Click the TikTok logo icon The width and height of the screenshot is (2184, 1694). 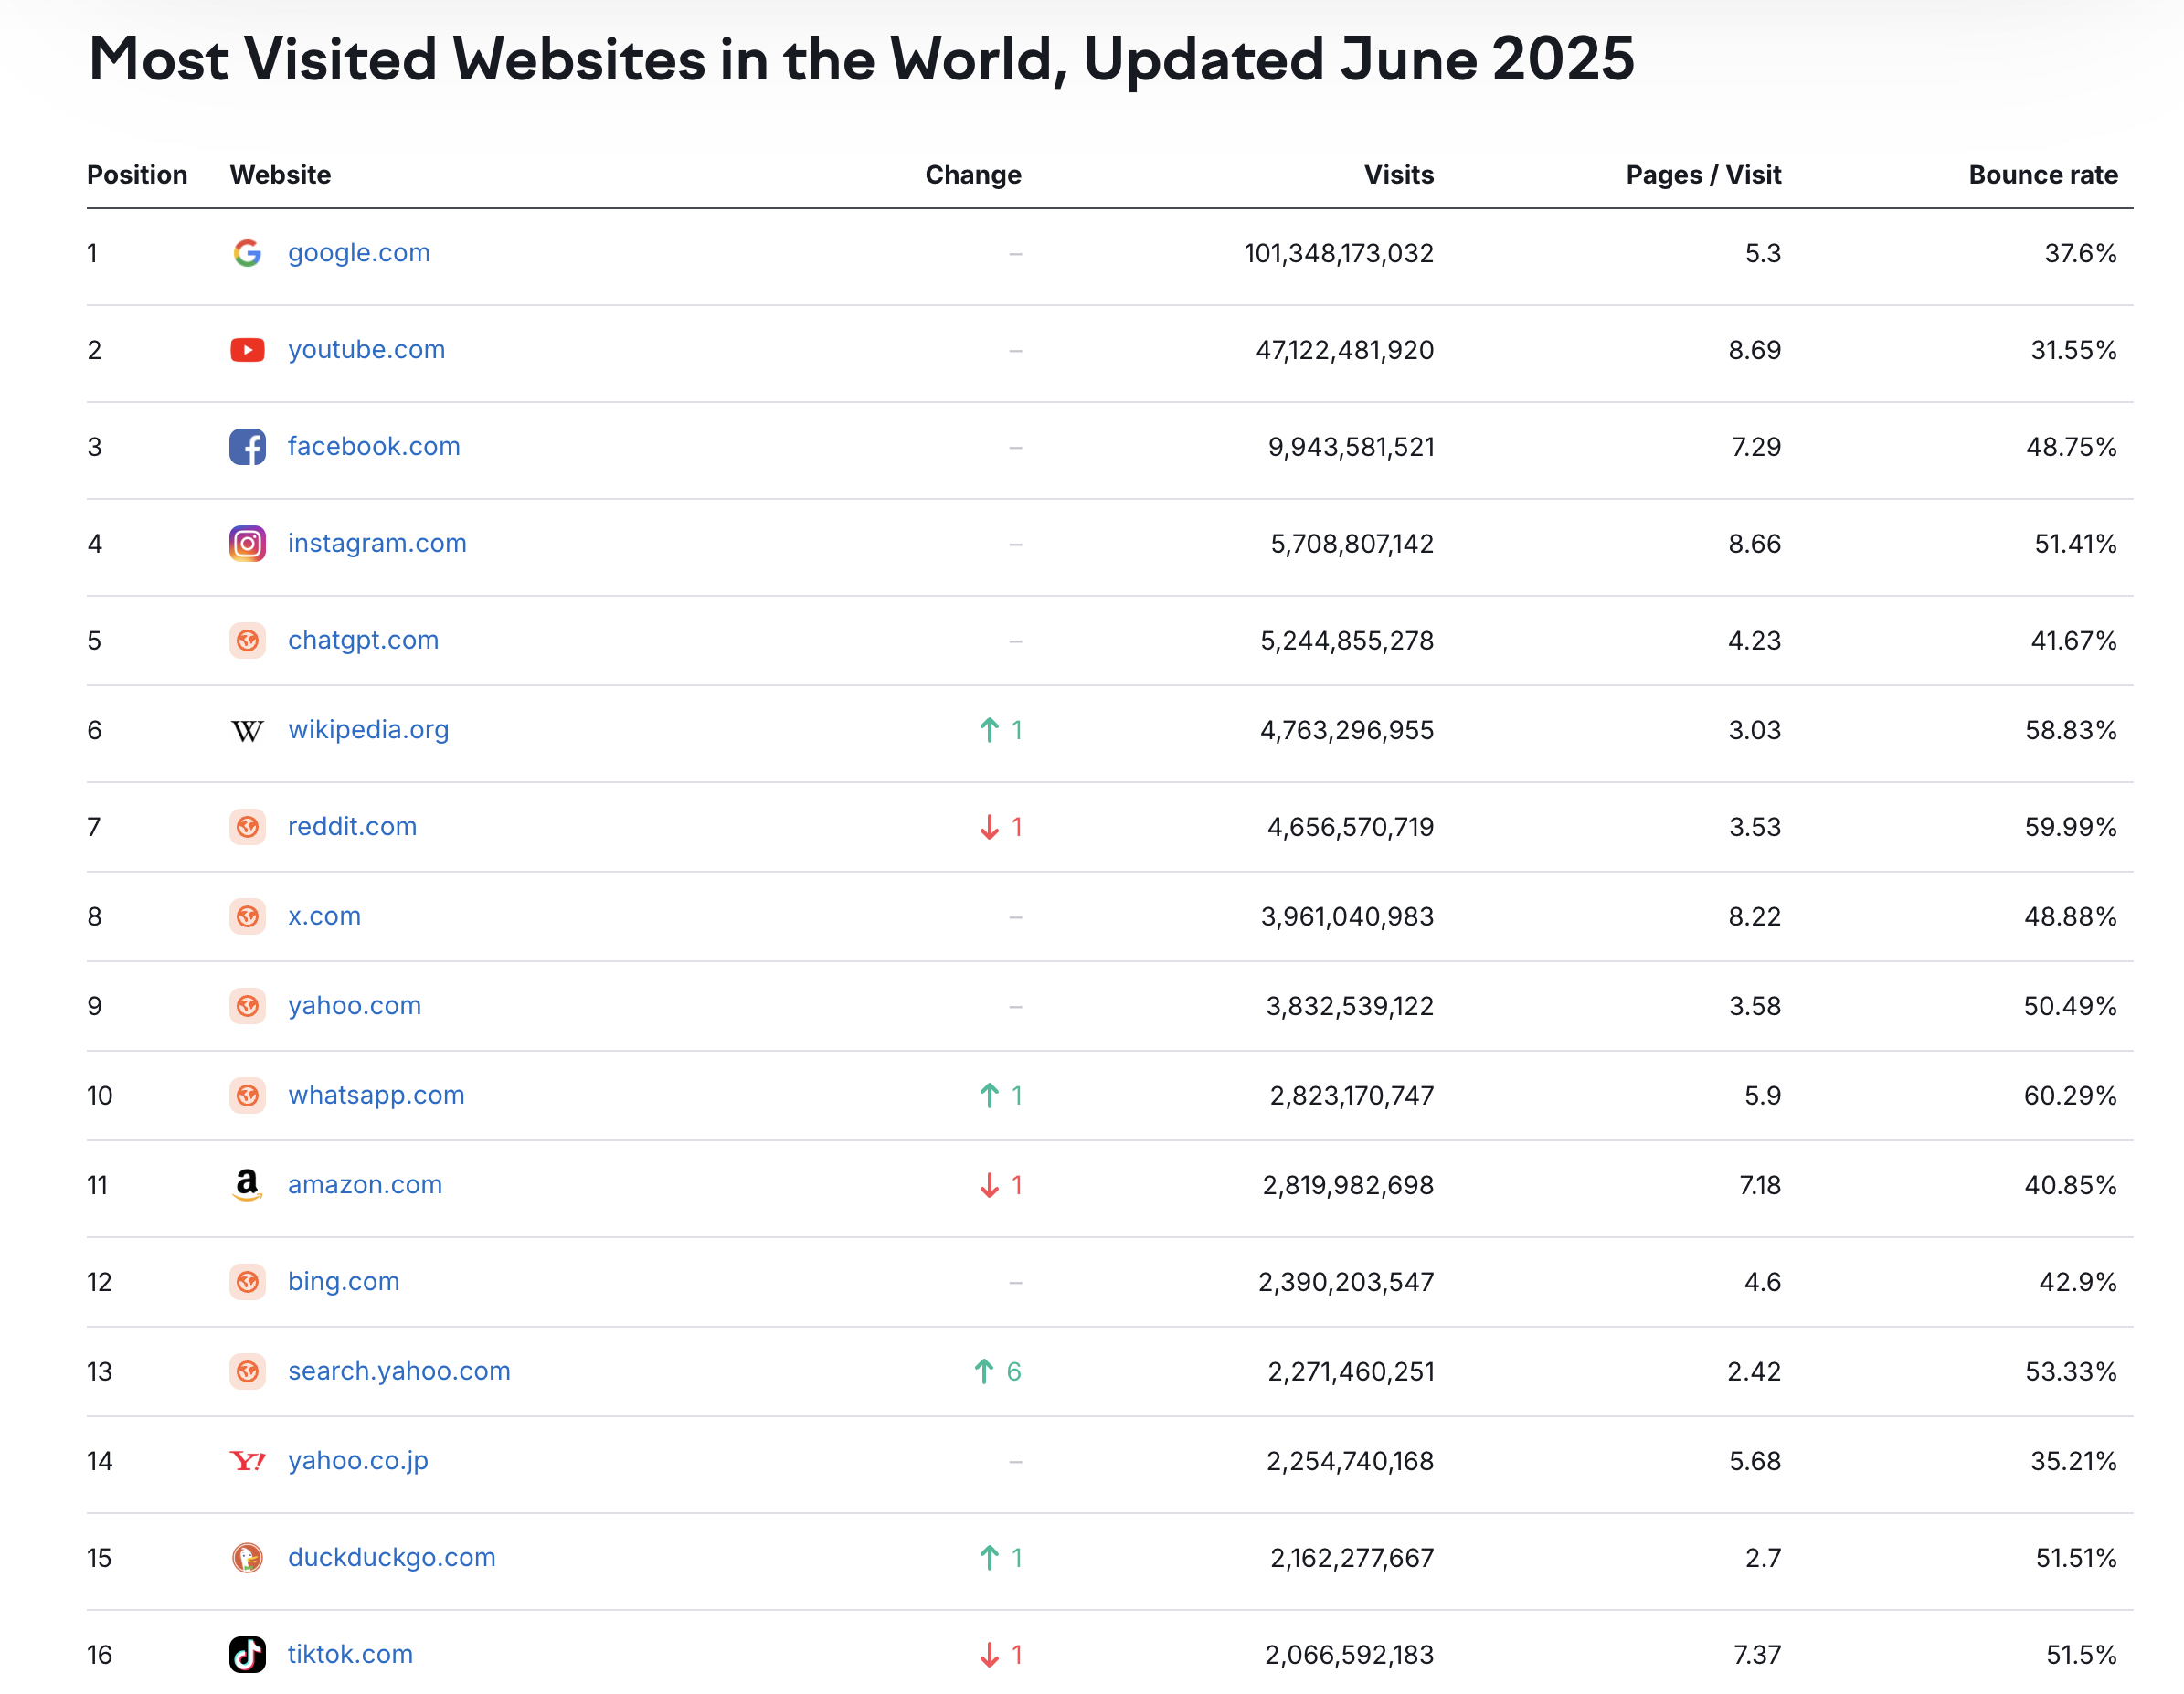click(247, 1655)
